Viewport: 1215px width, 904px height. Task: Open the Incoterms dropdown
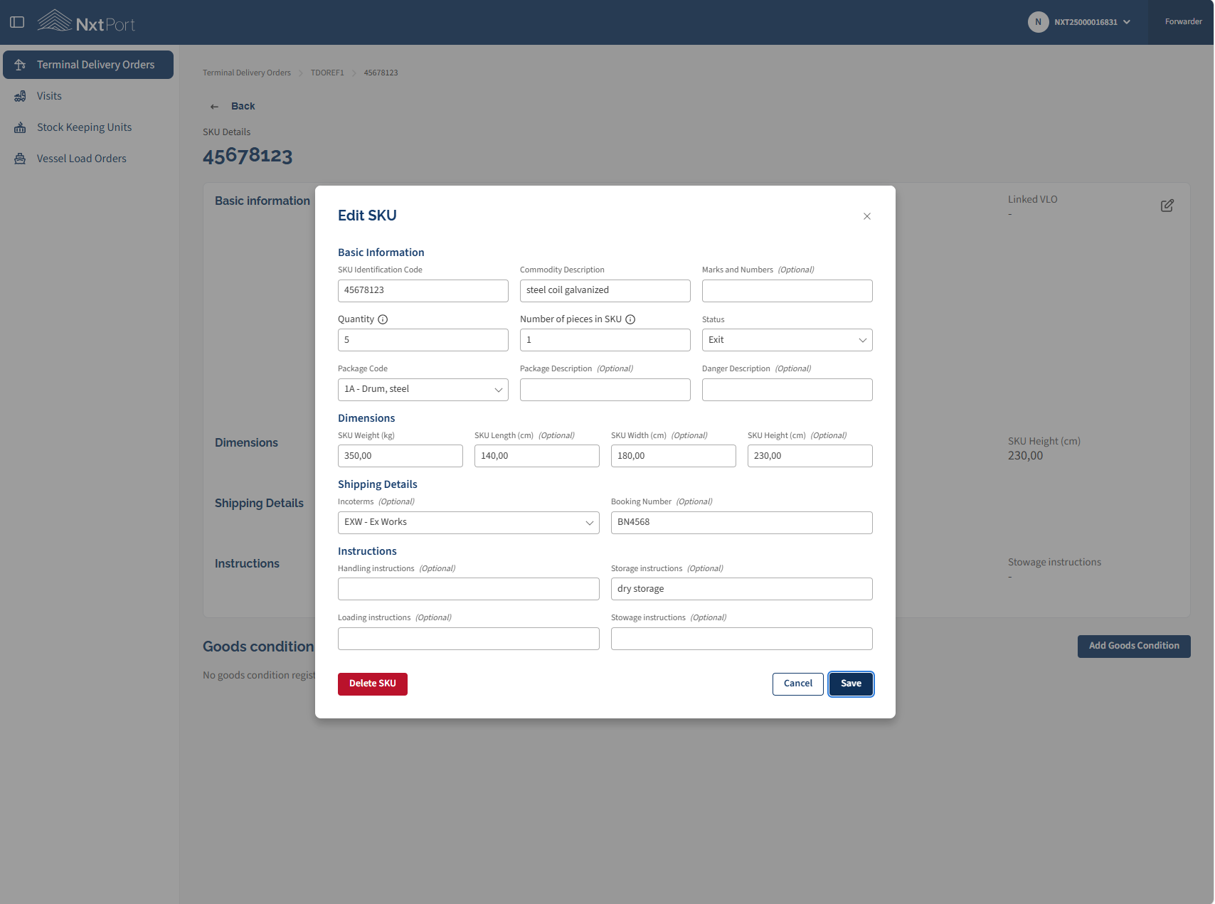469,523
